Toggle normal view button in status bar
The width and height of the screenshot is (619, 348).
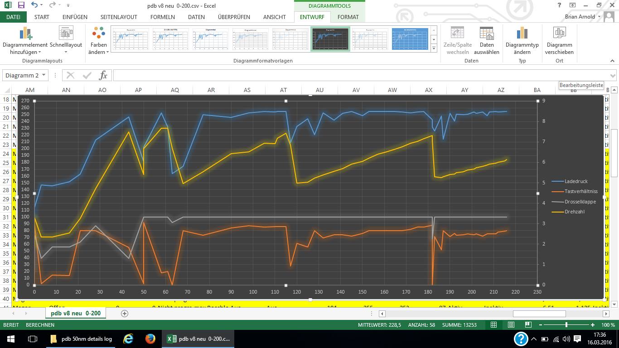pos(494,325)
